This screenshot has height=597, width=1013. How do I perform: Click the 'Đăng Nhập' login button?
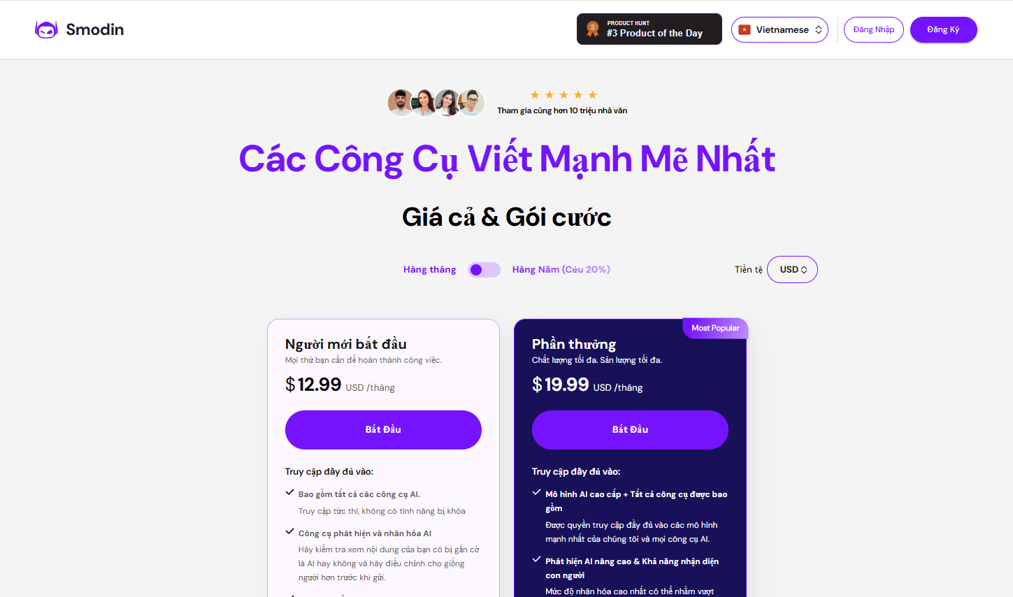tap(874, 29)
